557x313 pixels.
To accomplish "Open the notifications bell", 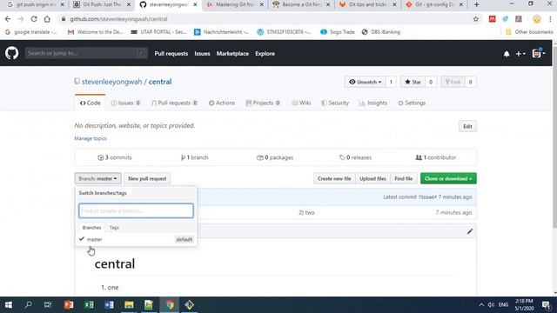I will pyautogui.click(x=507, y=54).
